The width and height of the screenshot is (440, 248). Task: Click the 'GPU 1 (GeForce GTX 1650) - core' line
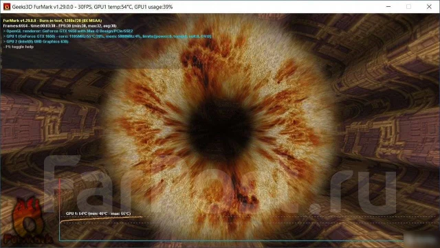[107, 36]
